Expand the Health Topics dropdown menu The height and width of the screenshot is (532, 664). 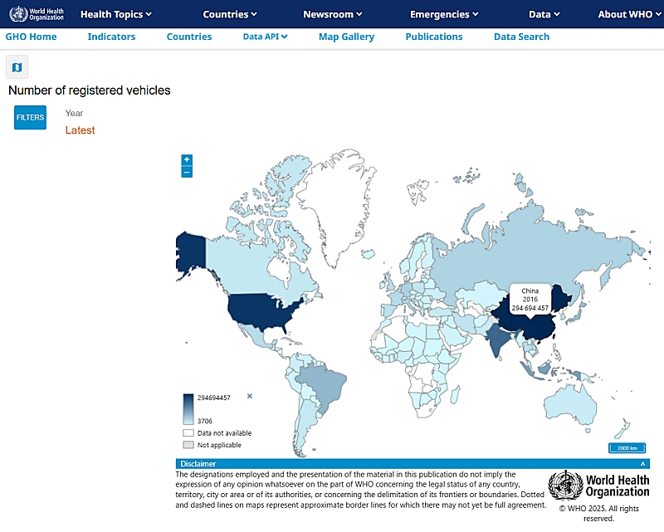click(x=116, y=14)
